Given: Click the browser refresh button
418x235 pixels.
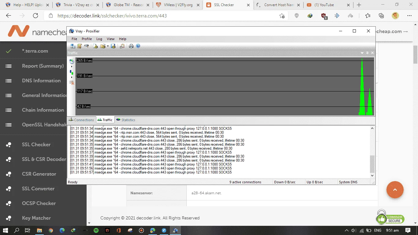Looking at the screenshot, I should pos(35,16).
